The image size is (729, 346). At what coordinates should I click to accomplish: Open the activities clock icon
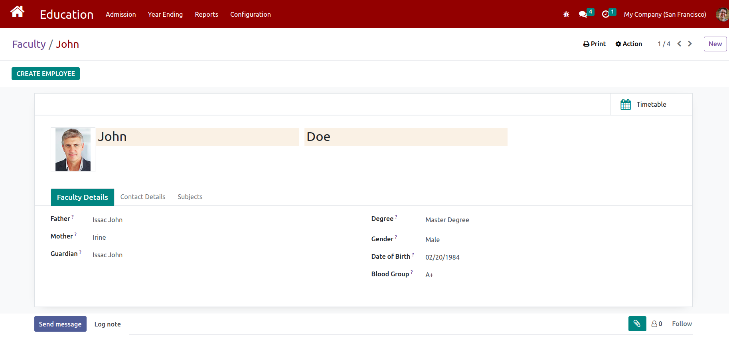pos(605,14)
